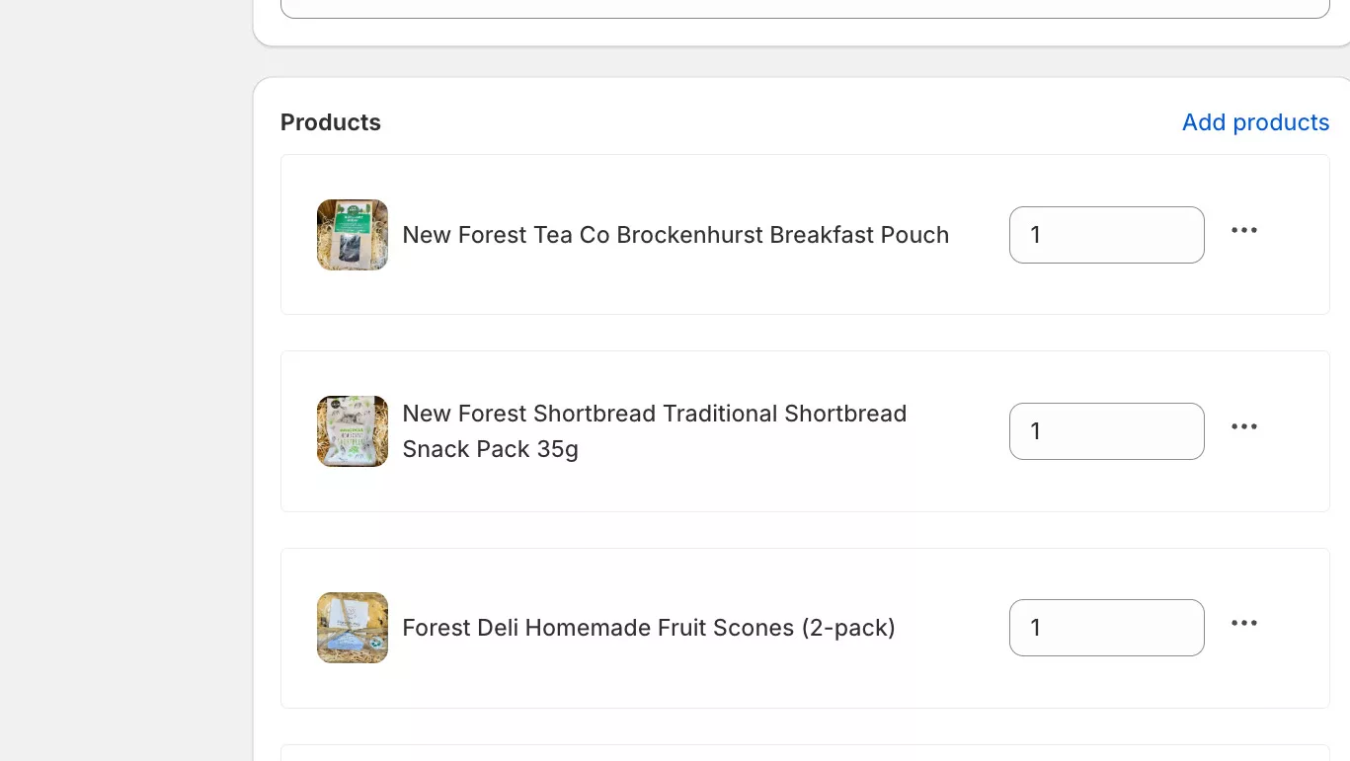
Task: Select the quantity field for Brockenhurst Breakfast Pouch
Action: pyautogui.click(x=1106, y=235)
